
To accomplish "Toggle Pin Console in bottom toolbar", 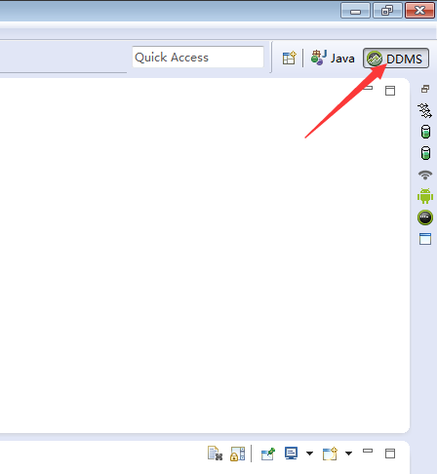I will [268, 454].
